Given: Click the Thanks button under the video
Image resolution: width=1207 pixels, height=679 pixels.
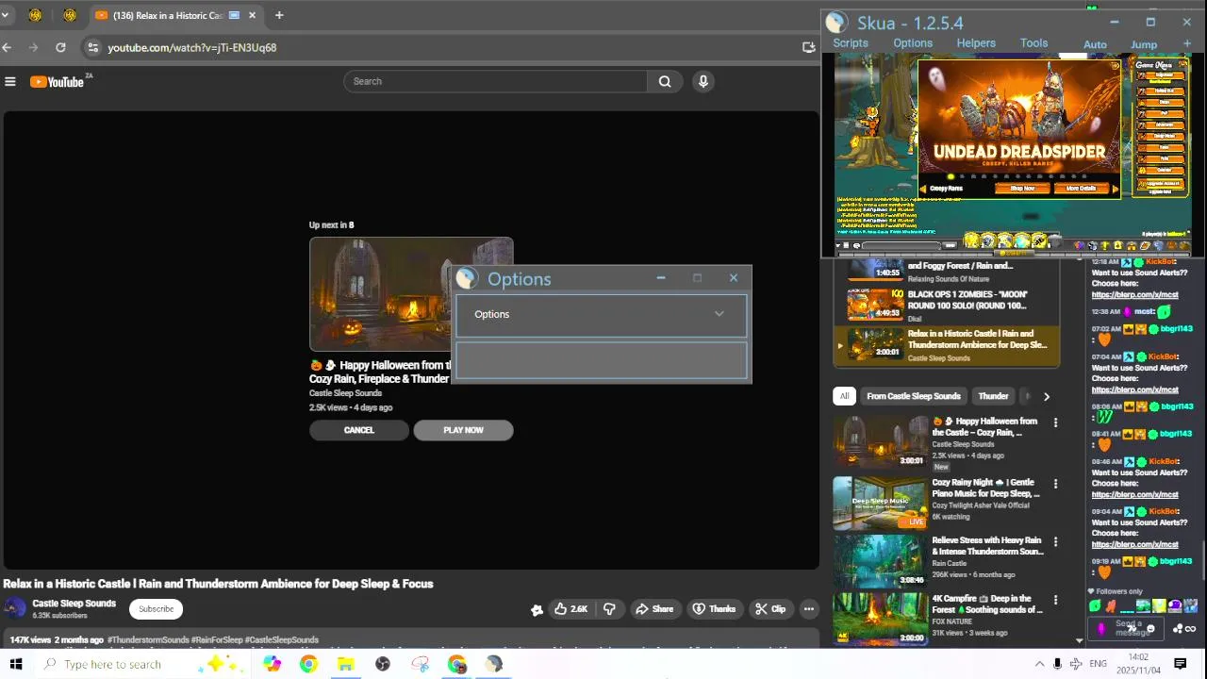Looking at the screenshot, I should pos(714,609).
